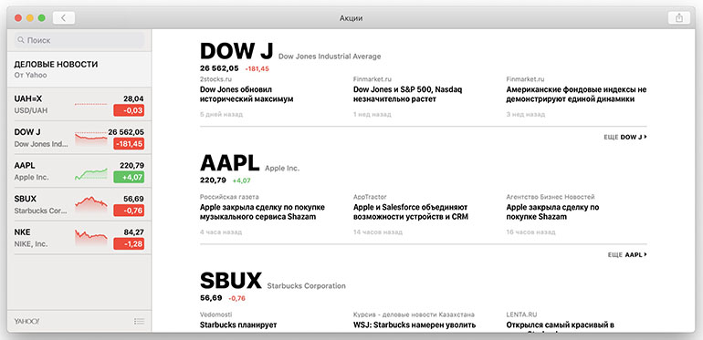
Task: Toggle the UAH=X change badge -0,03
Action: [129, 110]
